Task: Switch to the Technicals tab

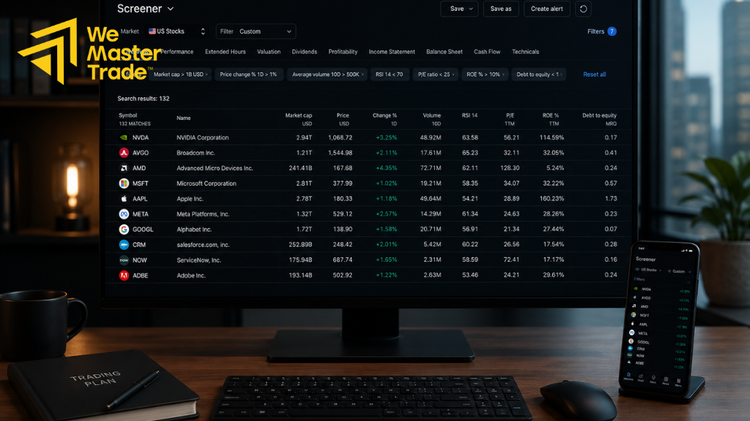Action: click(x=525, y=52)
